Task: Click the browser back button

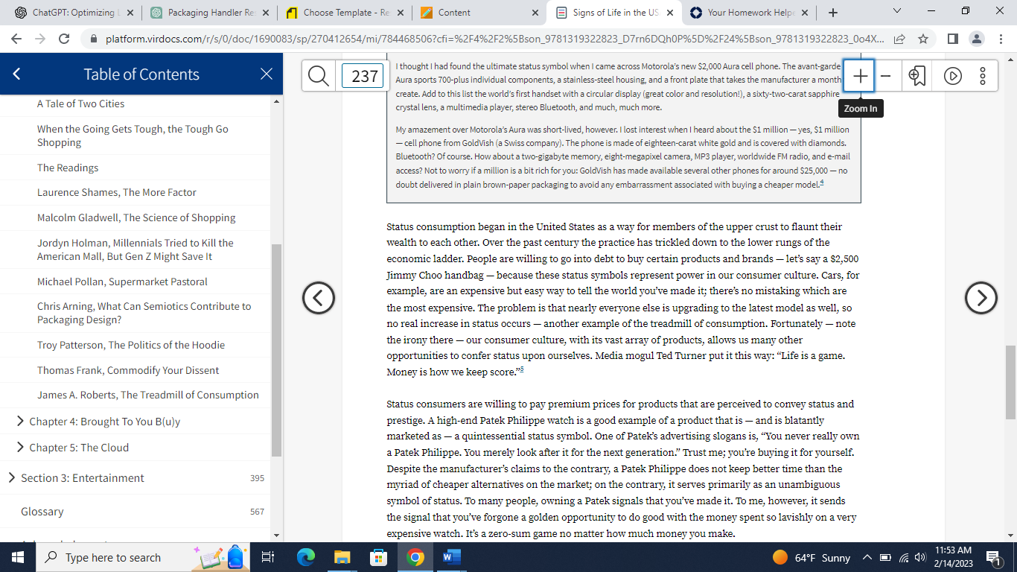Action: point(17,39)
